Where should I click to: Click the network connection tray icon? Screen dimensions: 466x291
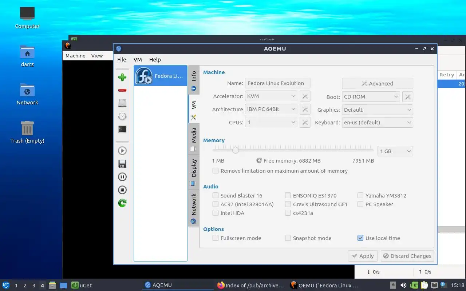tap(434, 285)
